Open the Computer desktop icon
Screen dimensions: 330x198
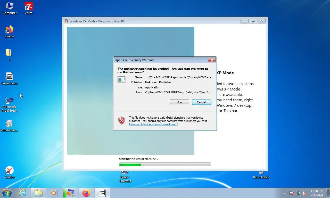(x=10, y=9)
